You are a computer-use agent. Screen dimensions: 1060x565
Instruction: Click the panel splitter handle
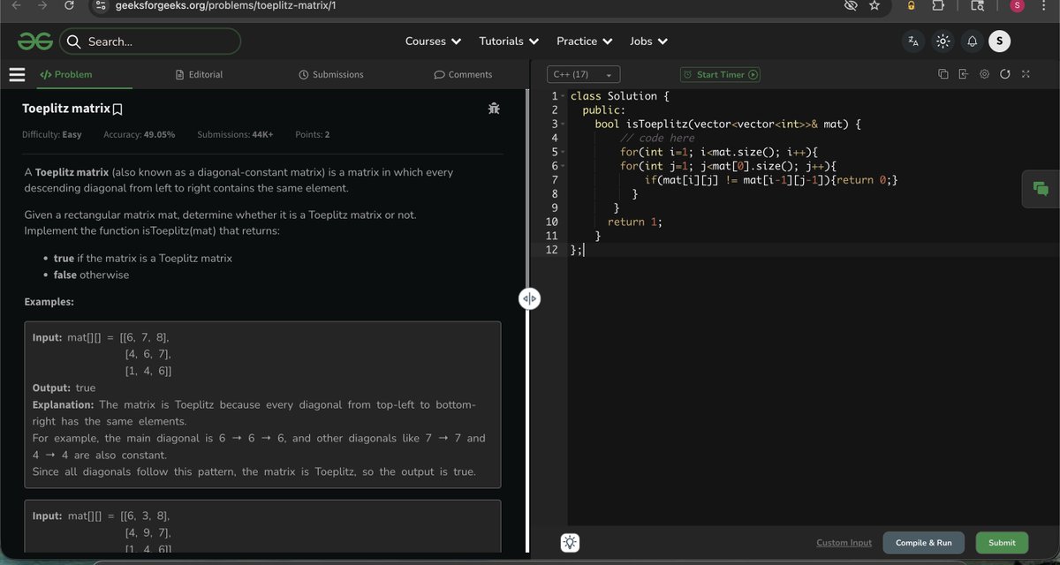click(x=529, y=299)
